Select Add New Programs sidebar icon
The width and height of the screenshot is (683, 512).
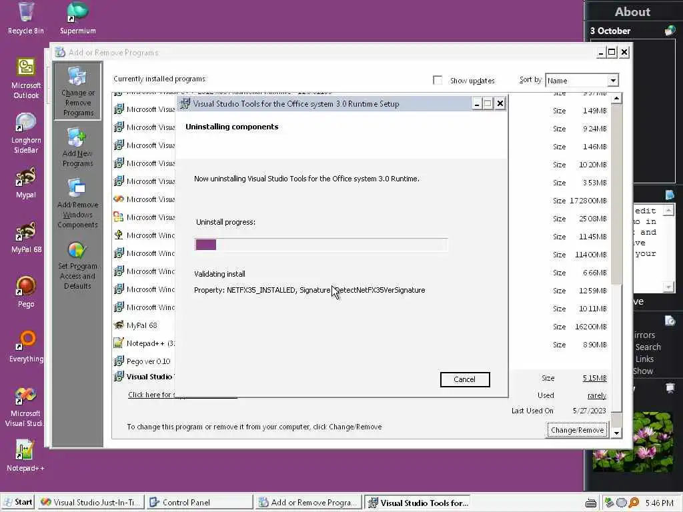[77, 147]
